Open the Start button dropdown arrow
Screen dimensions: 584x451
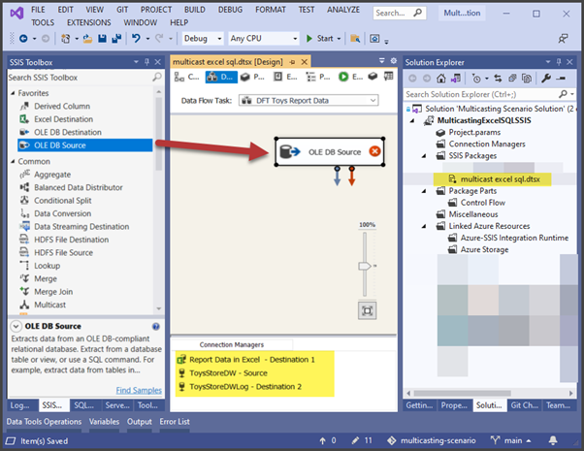click(339, 39)
